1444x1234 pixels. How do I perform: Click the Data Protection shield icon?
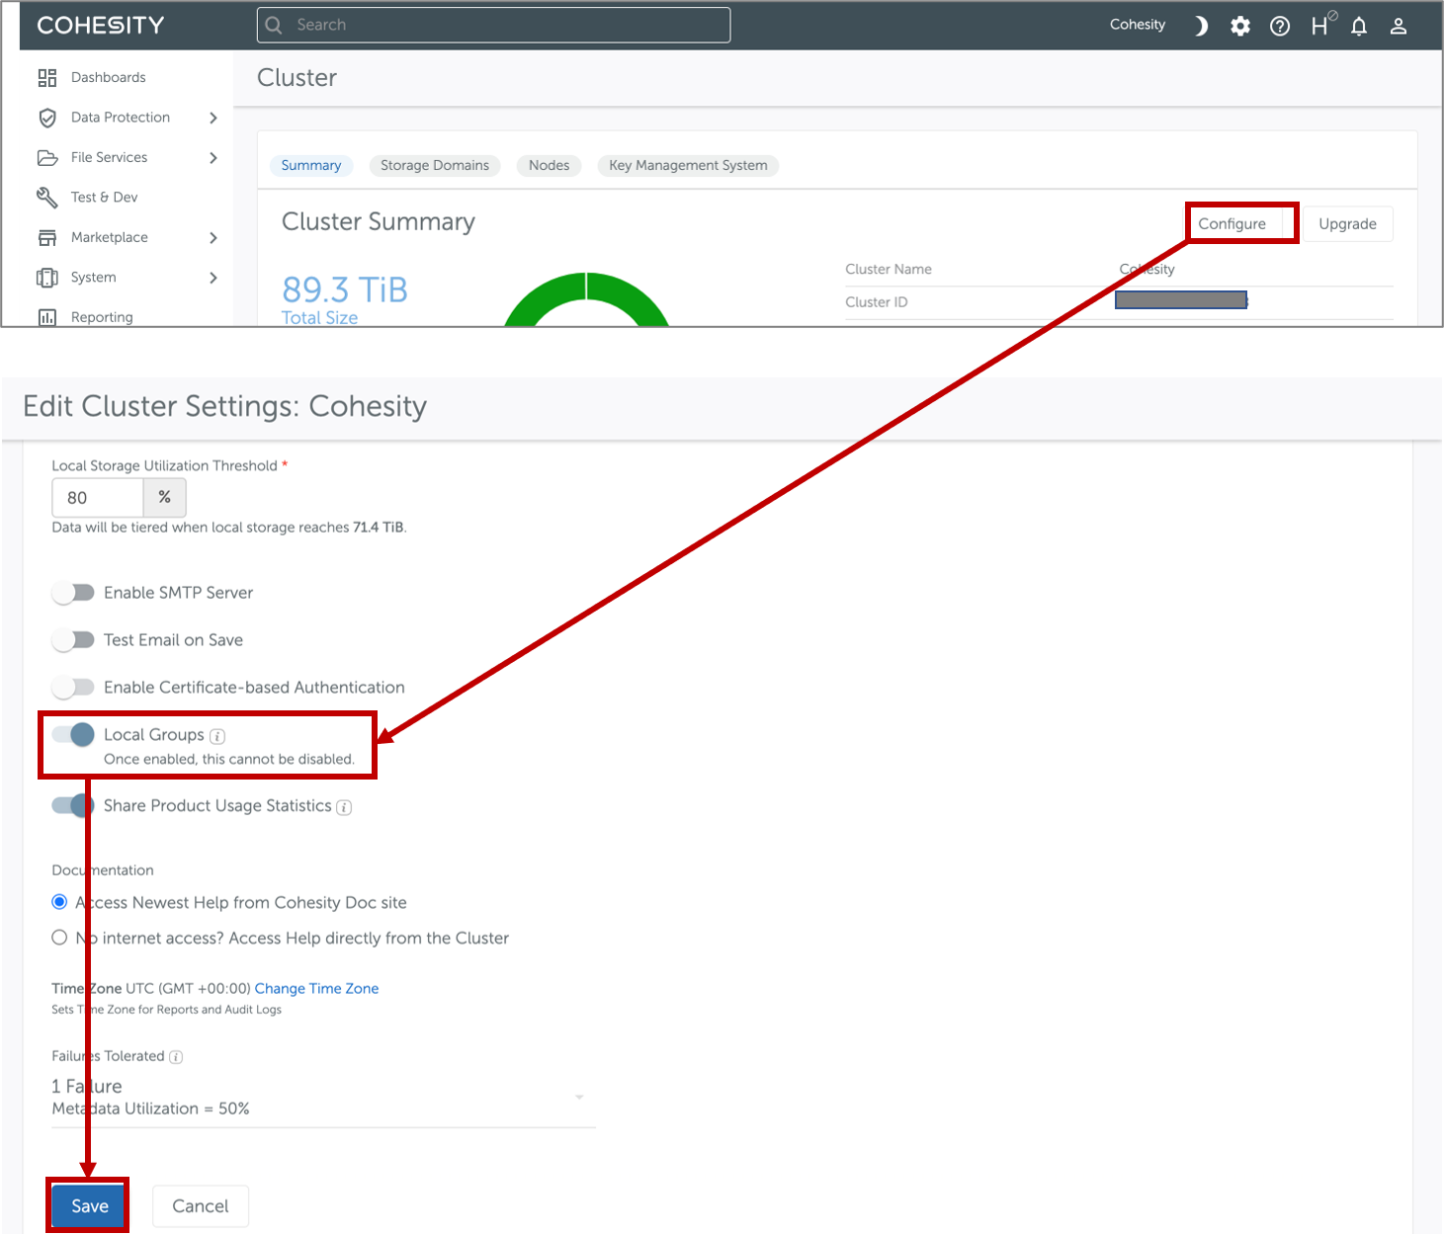[x=47, y=118]
